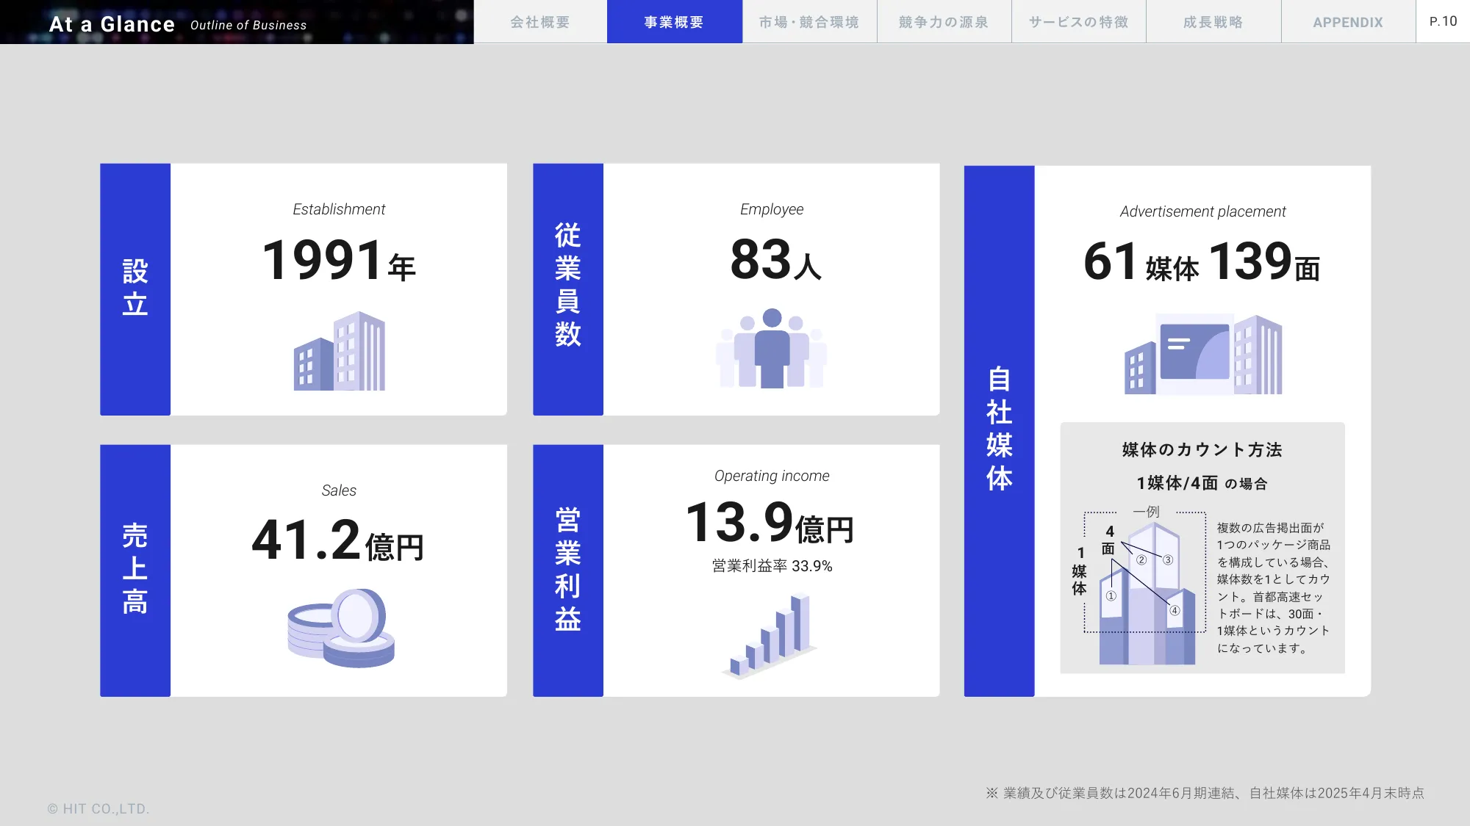Open the 成長戦略 tab
1470x826 pixels.
1213,22
